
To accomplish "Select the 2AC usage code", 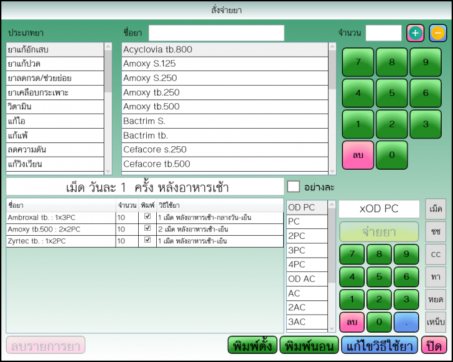I will point(307,308).
